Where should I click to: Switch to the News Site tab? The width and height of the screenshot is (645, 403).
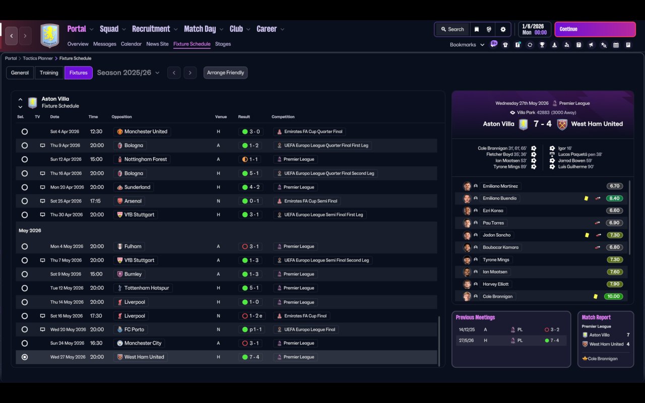click(157, 44)
